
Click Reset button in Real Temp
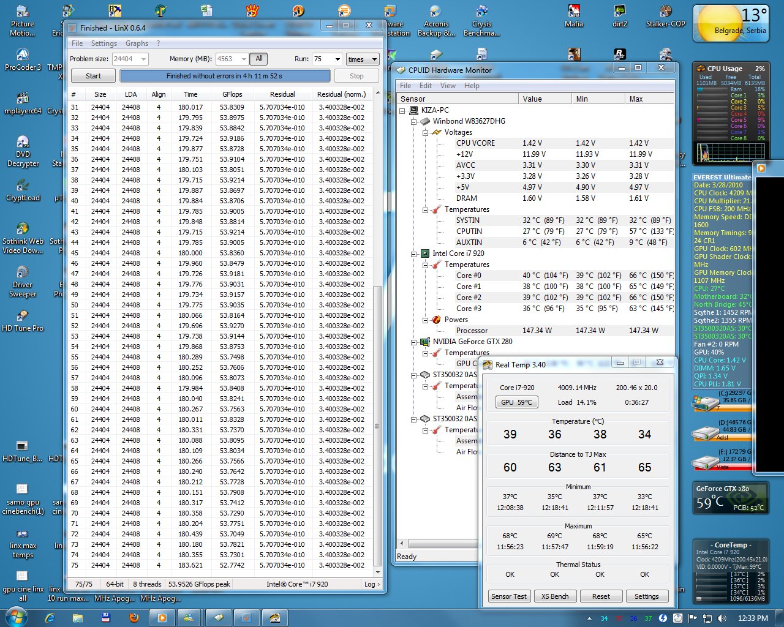(x=601, y=596)
